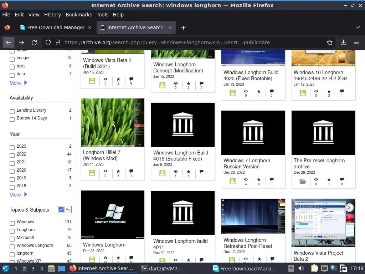Open the dartz@VM3 terminal from taskbar
The height and width of the screenshot is (274, 365).
(162, 268)
